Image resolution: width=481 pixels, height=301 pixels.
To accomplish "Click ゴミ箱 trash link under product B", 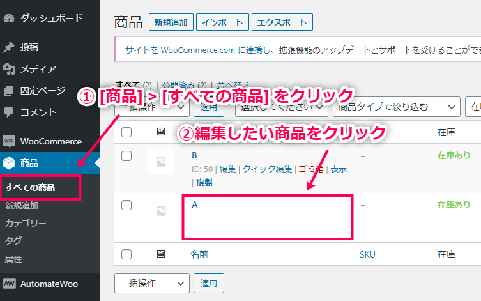I will [x=311, y=169].
